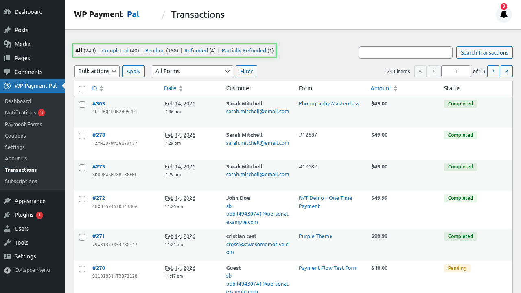Select the checkbox for transaction #272
Screen dimensions: 521x293
click(82, 199)
